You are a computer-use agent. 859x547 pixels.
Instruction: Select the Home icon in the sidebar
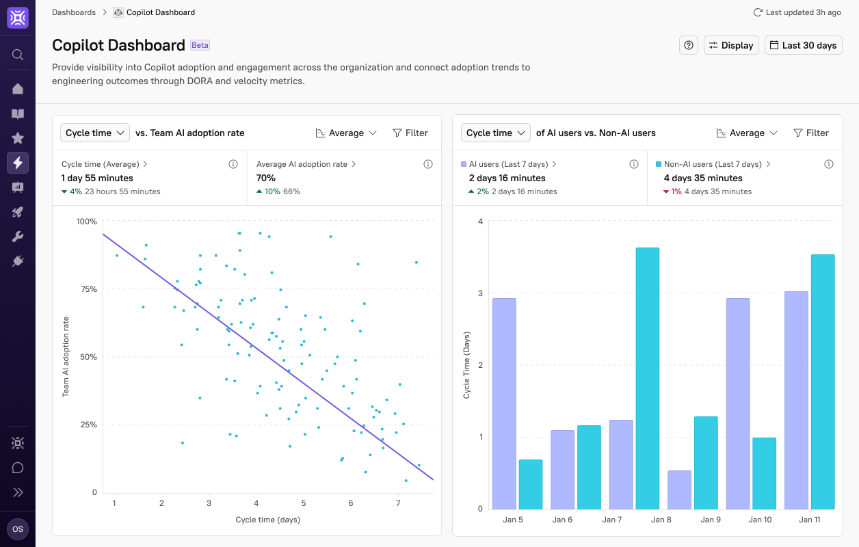(17, 88)
